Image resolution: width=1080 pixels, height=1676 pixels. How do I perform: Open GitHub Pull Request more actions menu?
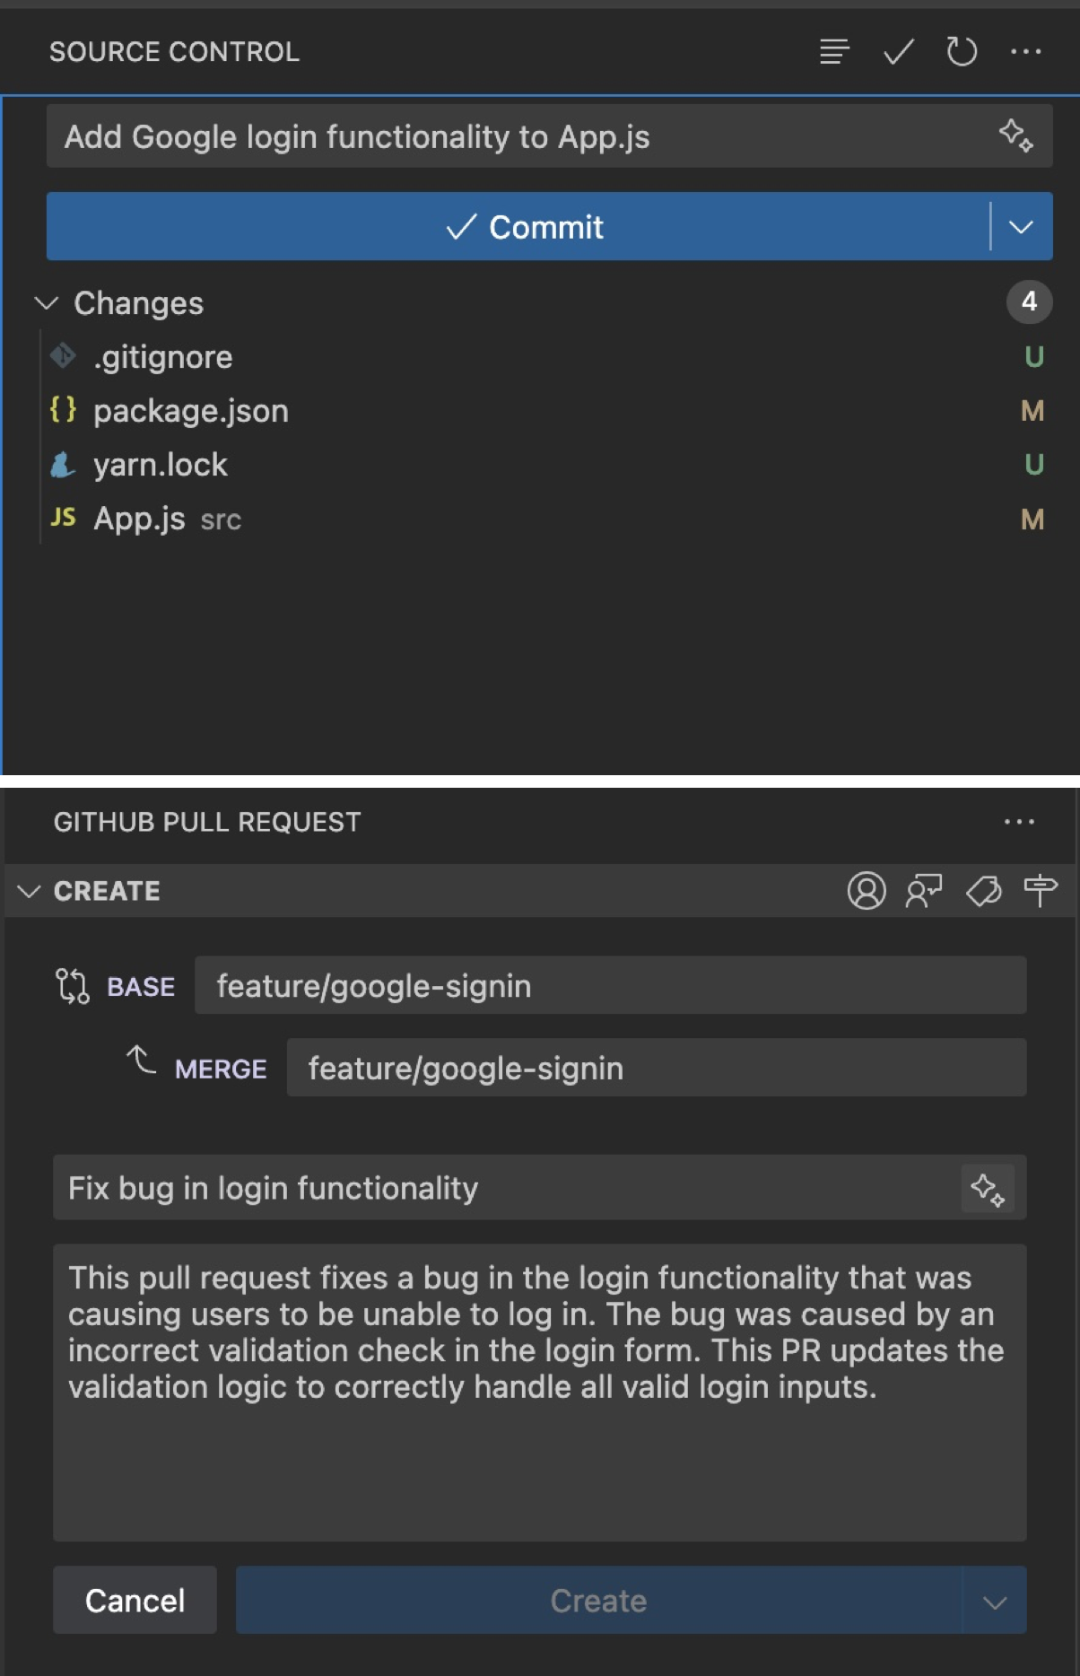coord(1019,822)
